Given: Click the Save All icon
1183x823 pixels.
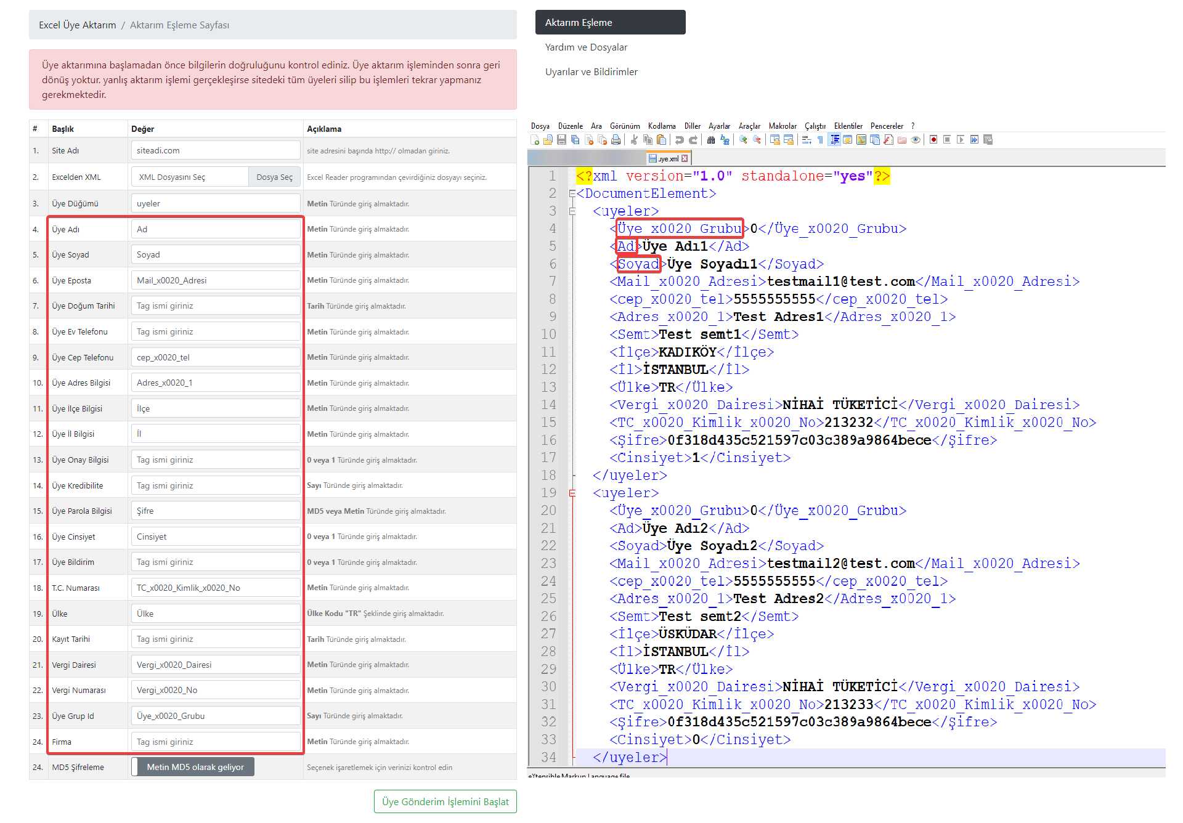Looking at the screenshot, I should coord(575,140).
